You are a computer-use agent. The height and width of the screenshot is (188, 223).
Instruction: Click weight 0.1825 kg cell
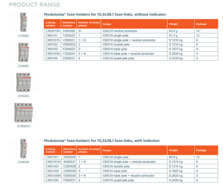point(181,171)
